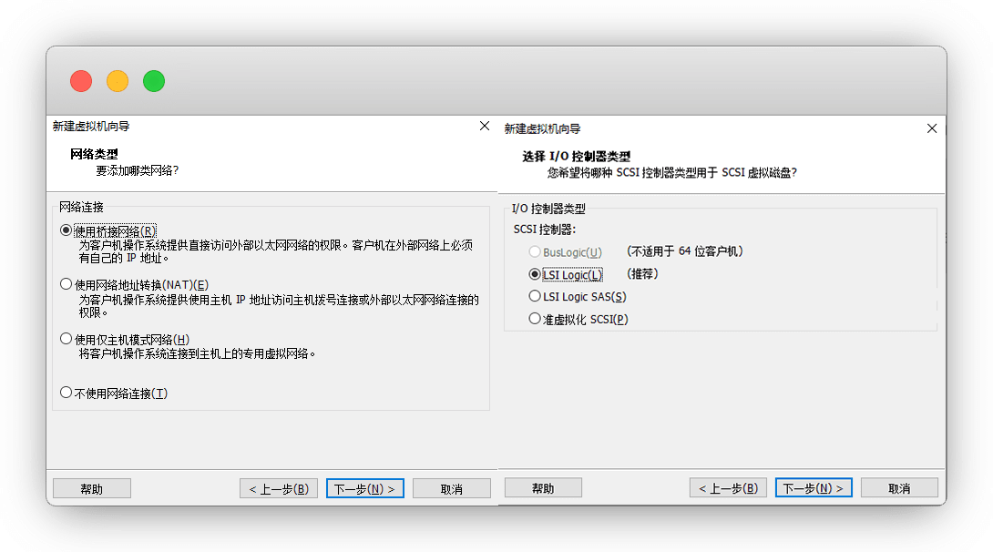Go back with 上一步 in I/O controller dialog
This screenshot has width=993, height=552.
728,488
